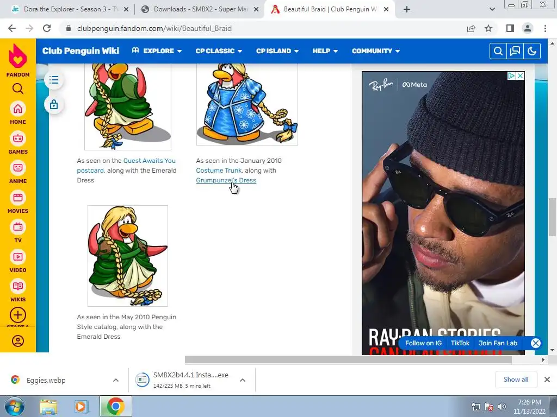Viewport: 557px width, 417px height.
Task: Open the tab search chevron
Action: (x=492, y=10)
